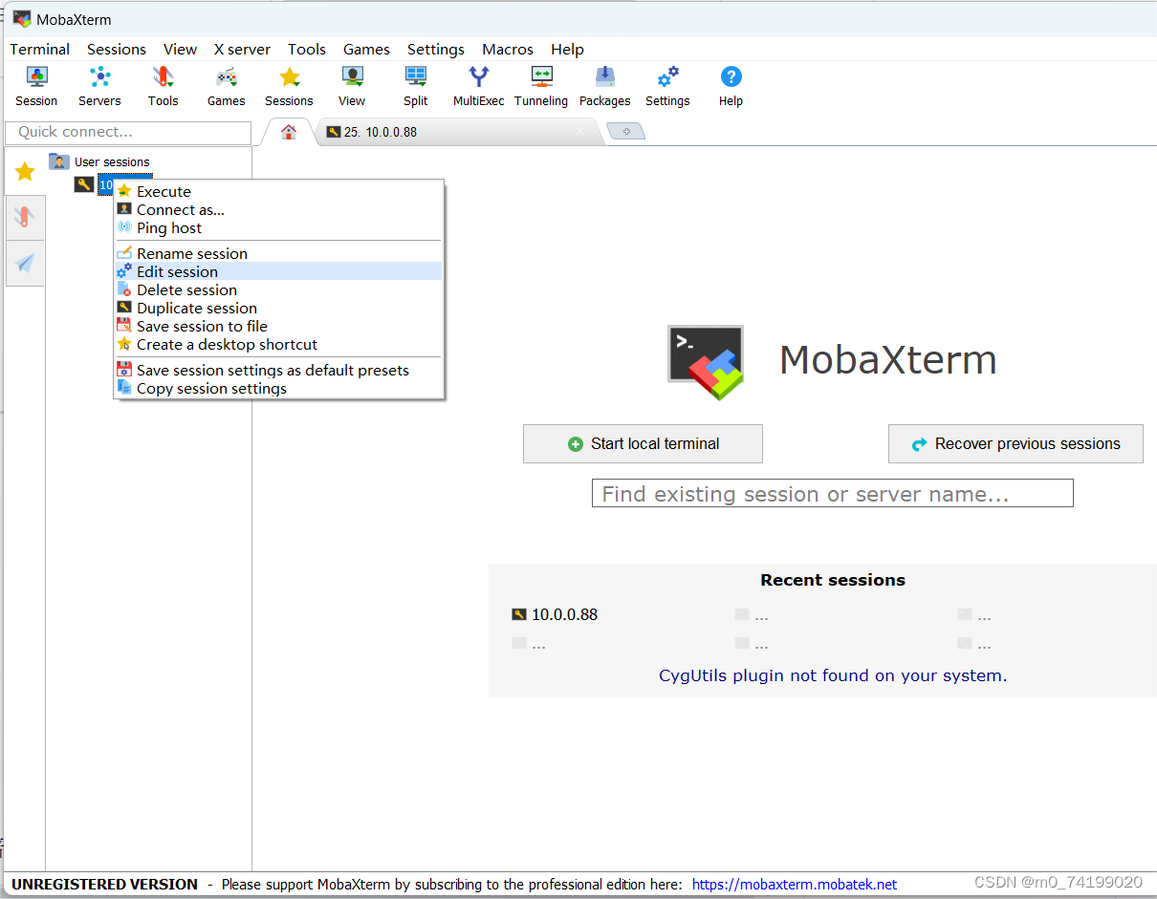Open 10.0.0.88 under Recent sessions

563,614
